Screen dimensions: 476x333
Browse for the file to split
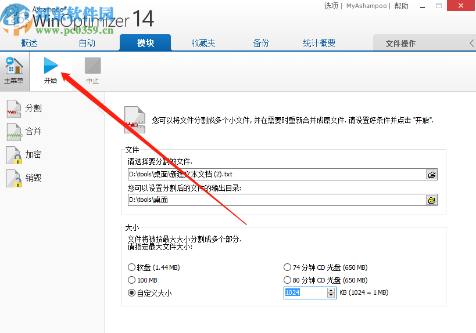pos(432,175)
